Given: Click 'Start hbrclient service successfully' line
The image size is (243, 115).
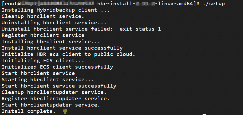Looking at the screenshot, I should click(x=59, y=86).
